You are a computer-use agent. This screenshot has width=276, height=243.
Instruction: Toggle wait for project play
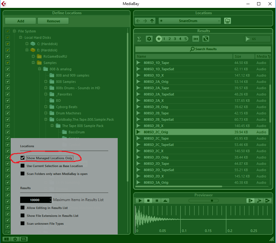268,200
